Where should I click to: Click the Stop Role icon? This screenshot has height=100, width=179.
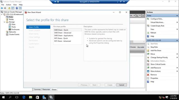pyautogui.click(x=148, y=47)
